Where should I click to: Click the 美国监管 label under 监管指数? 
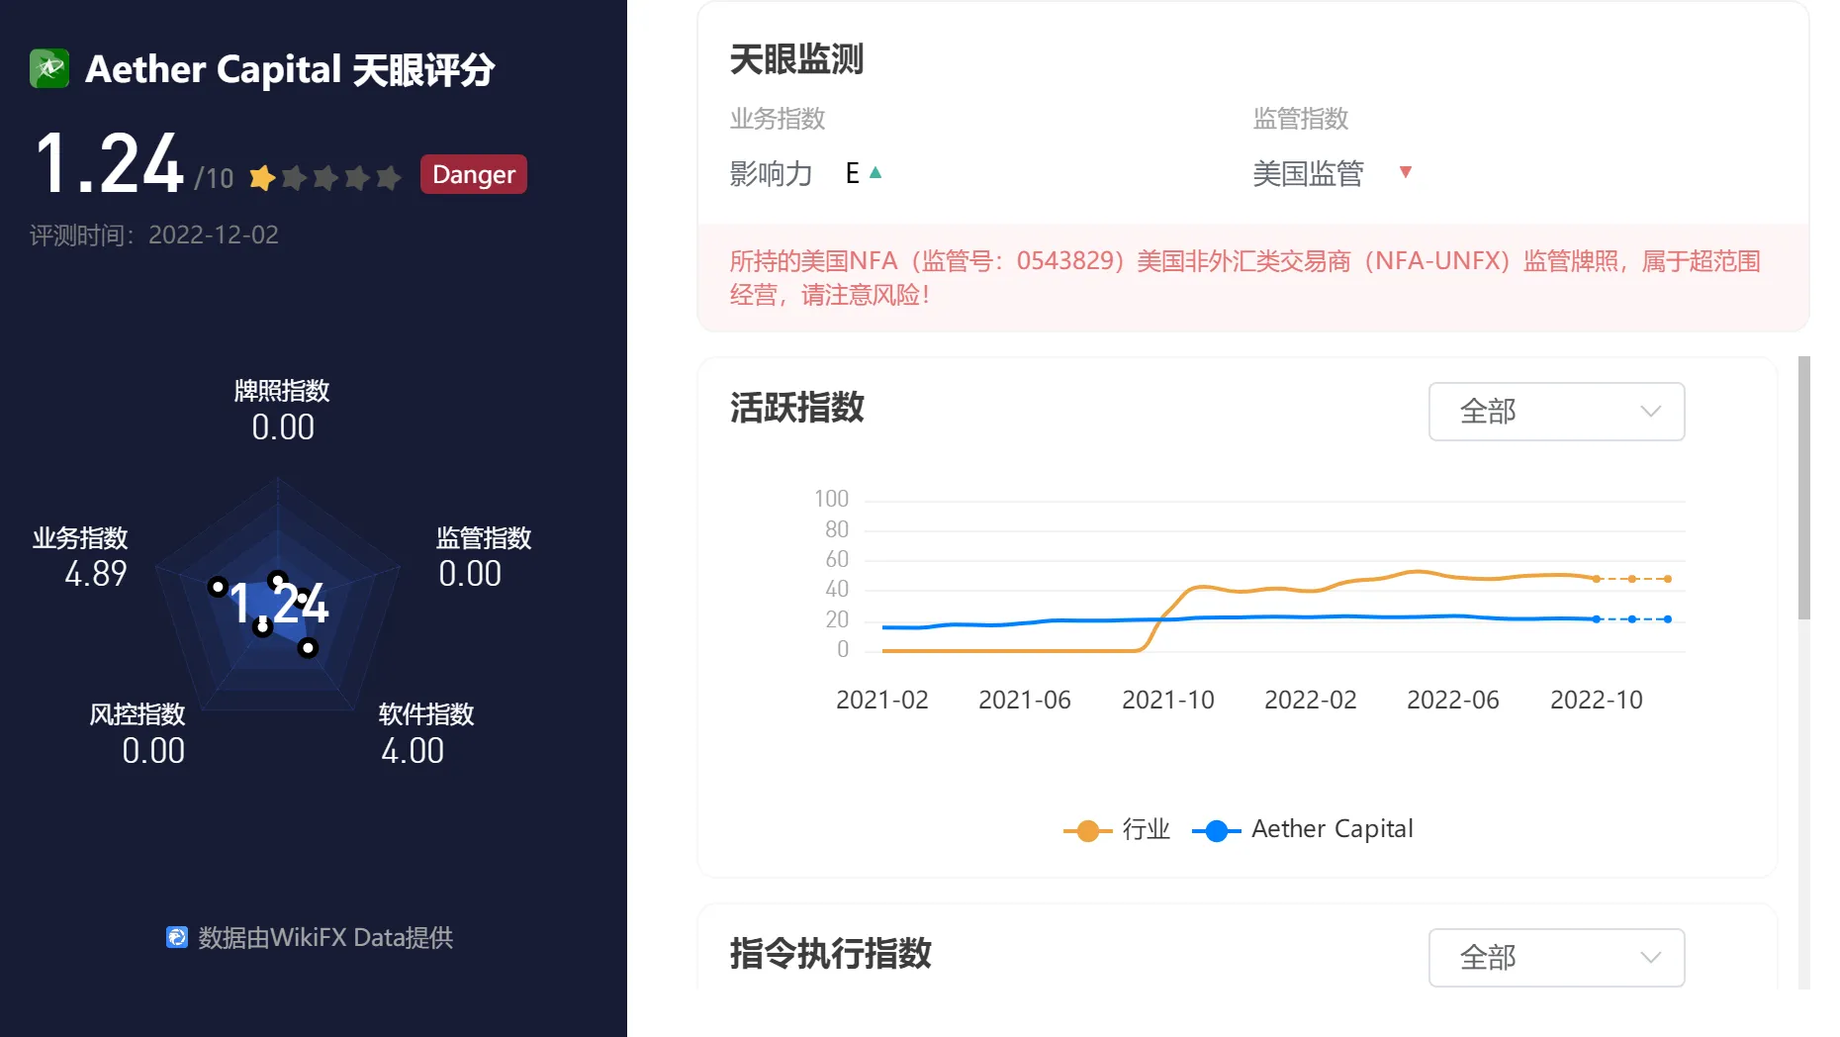point(1308,173)
